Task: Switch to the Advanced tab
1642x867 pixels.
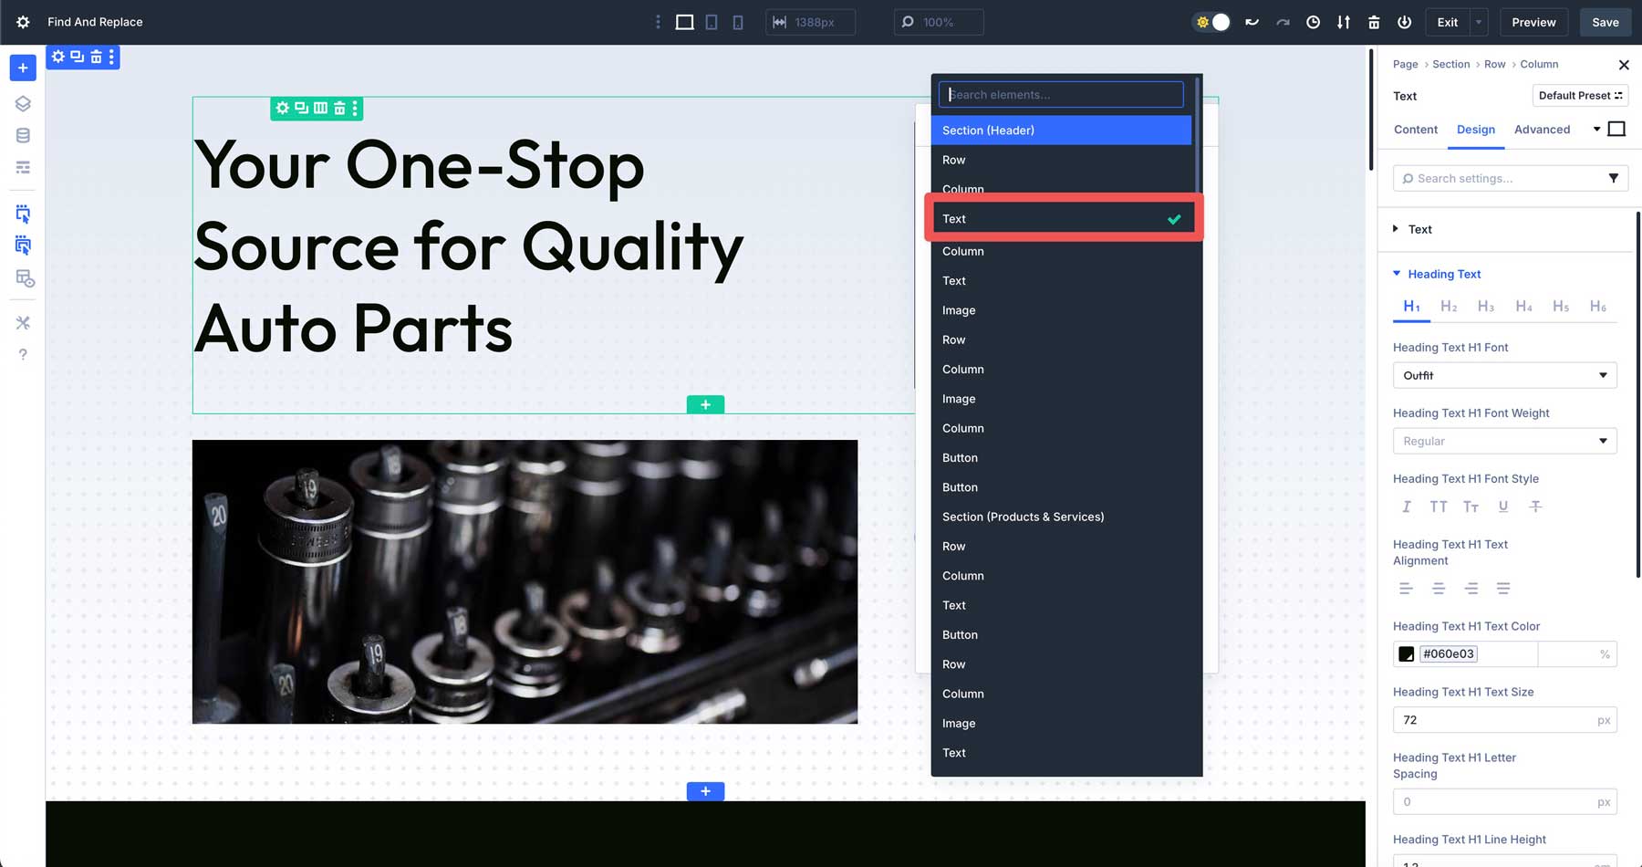Action: (1542, 130)
